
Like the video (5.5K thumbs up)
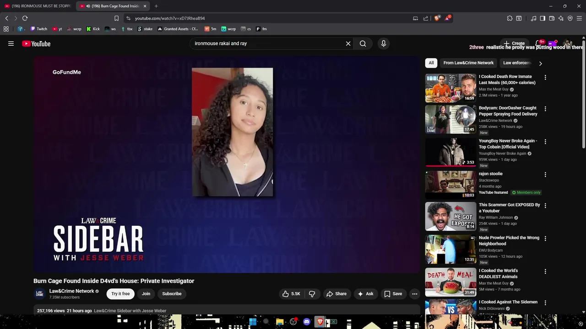[x=291, y=294]
